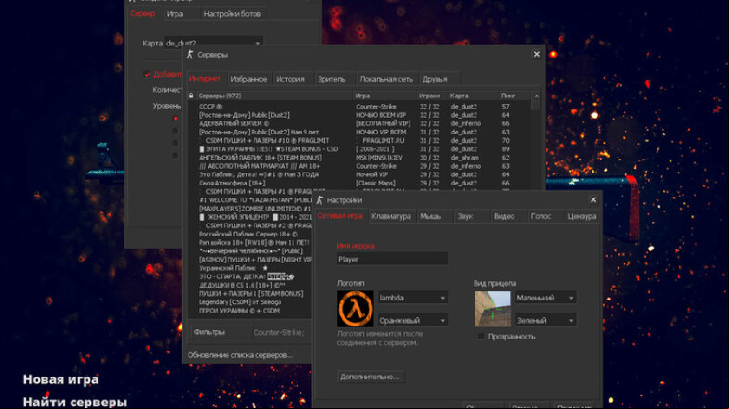Select Legendary [CSDM] от Sireoga server
Screen dimensions: 729x409
(250, 302)
